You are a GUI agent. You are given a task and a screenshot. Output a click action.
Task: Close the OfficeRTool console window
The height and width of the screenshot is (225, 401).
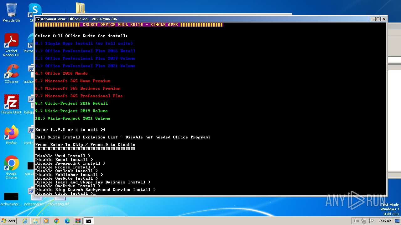click(384, 19)
